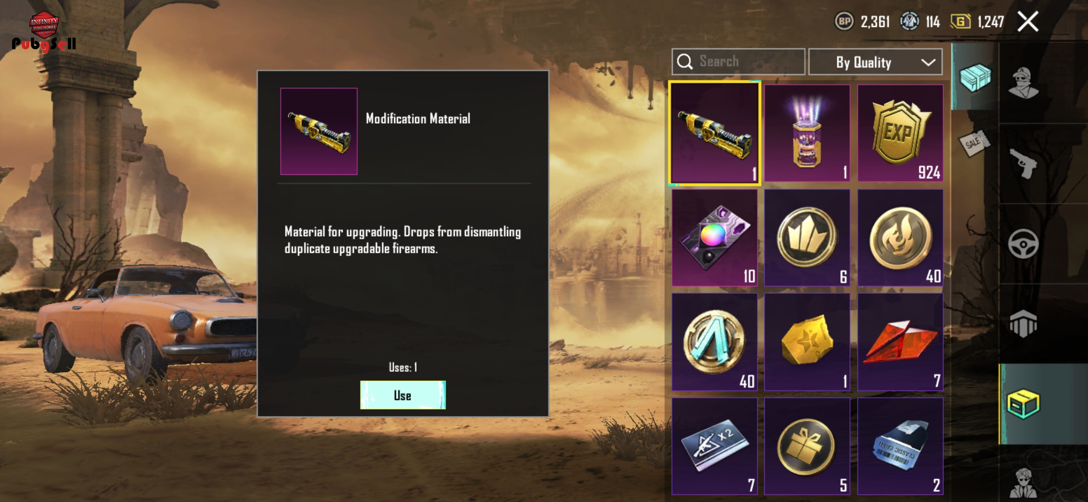Image resolution: width=1088 pixels, height=502 pixels.
Task: Expand sort options with chevron arrow
Action: pos(928,62)
